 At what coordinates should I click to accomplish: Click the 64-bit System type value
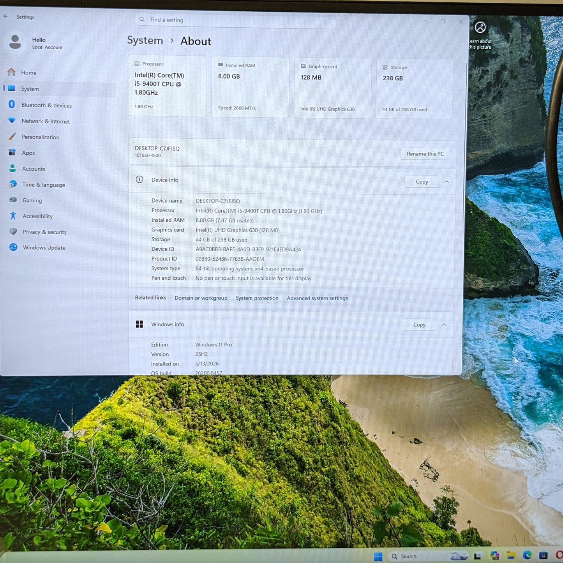click(249, 269)
